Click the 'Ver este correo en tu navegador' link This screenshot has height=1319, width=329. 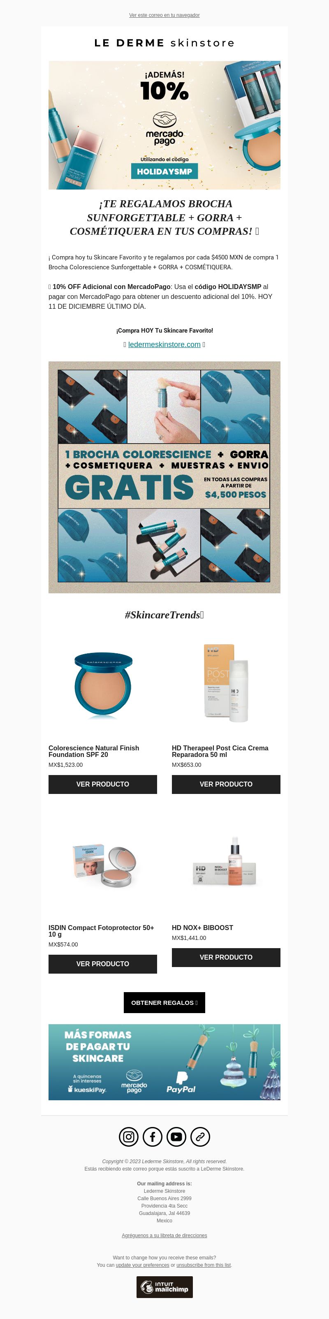[164, 15]
